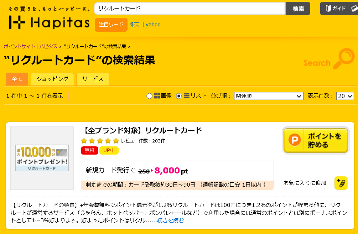Click the UP中 yellow badge
This screenshot has width=358, height=234.
pos(109,150)
